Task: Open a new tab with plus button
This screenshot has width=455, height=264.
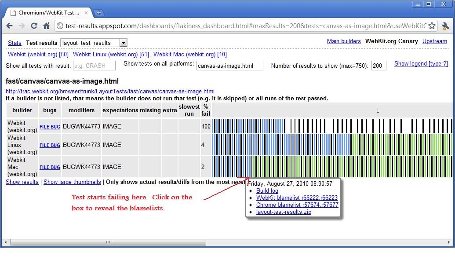Action: (x=99, y=13)
